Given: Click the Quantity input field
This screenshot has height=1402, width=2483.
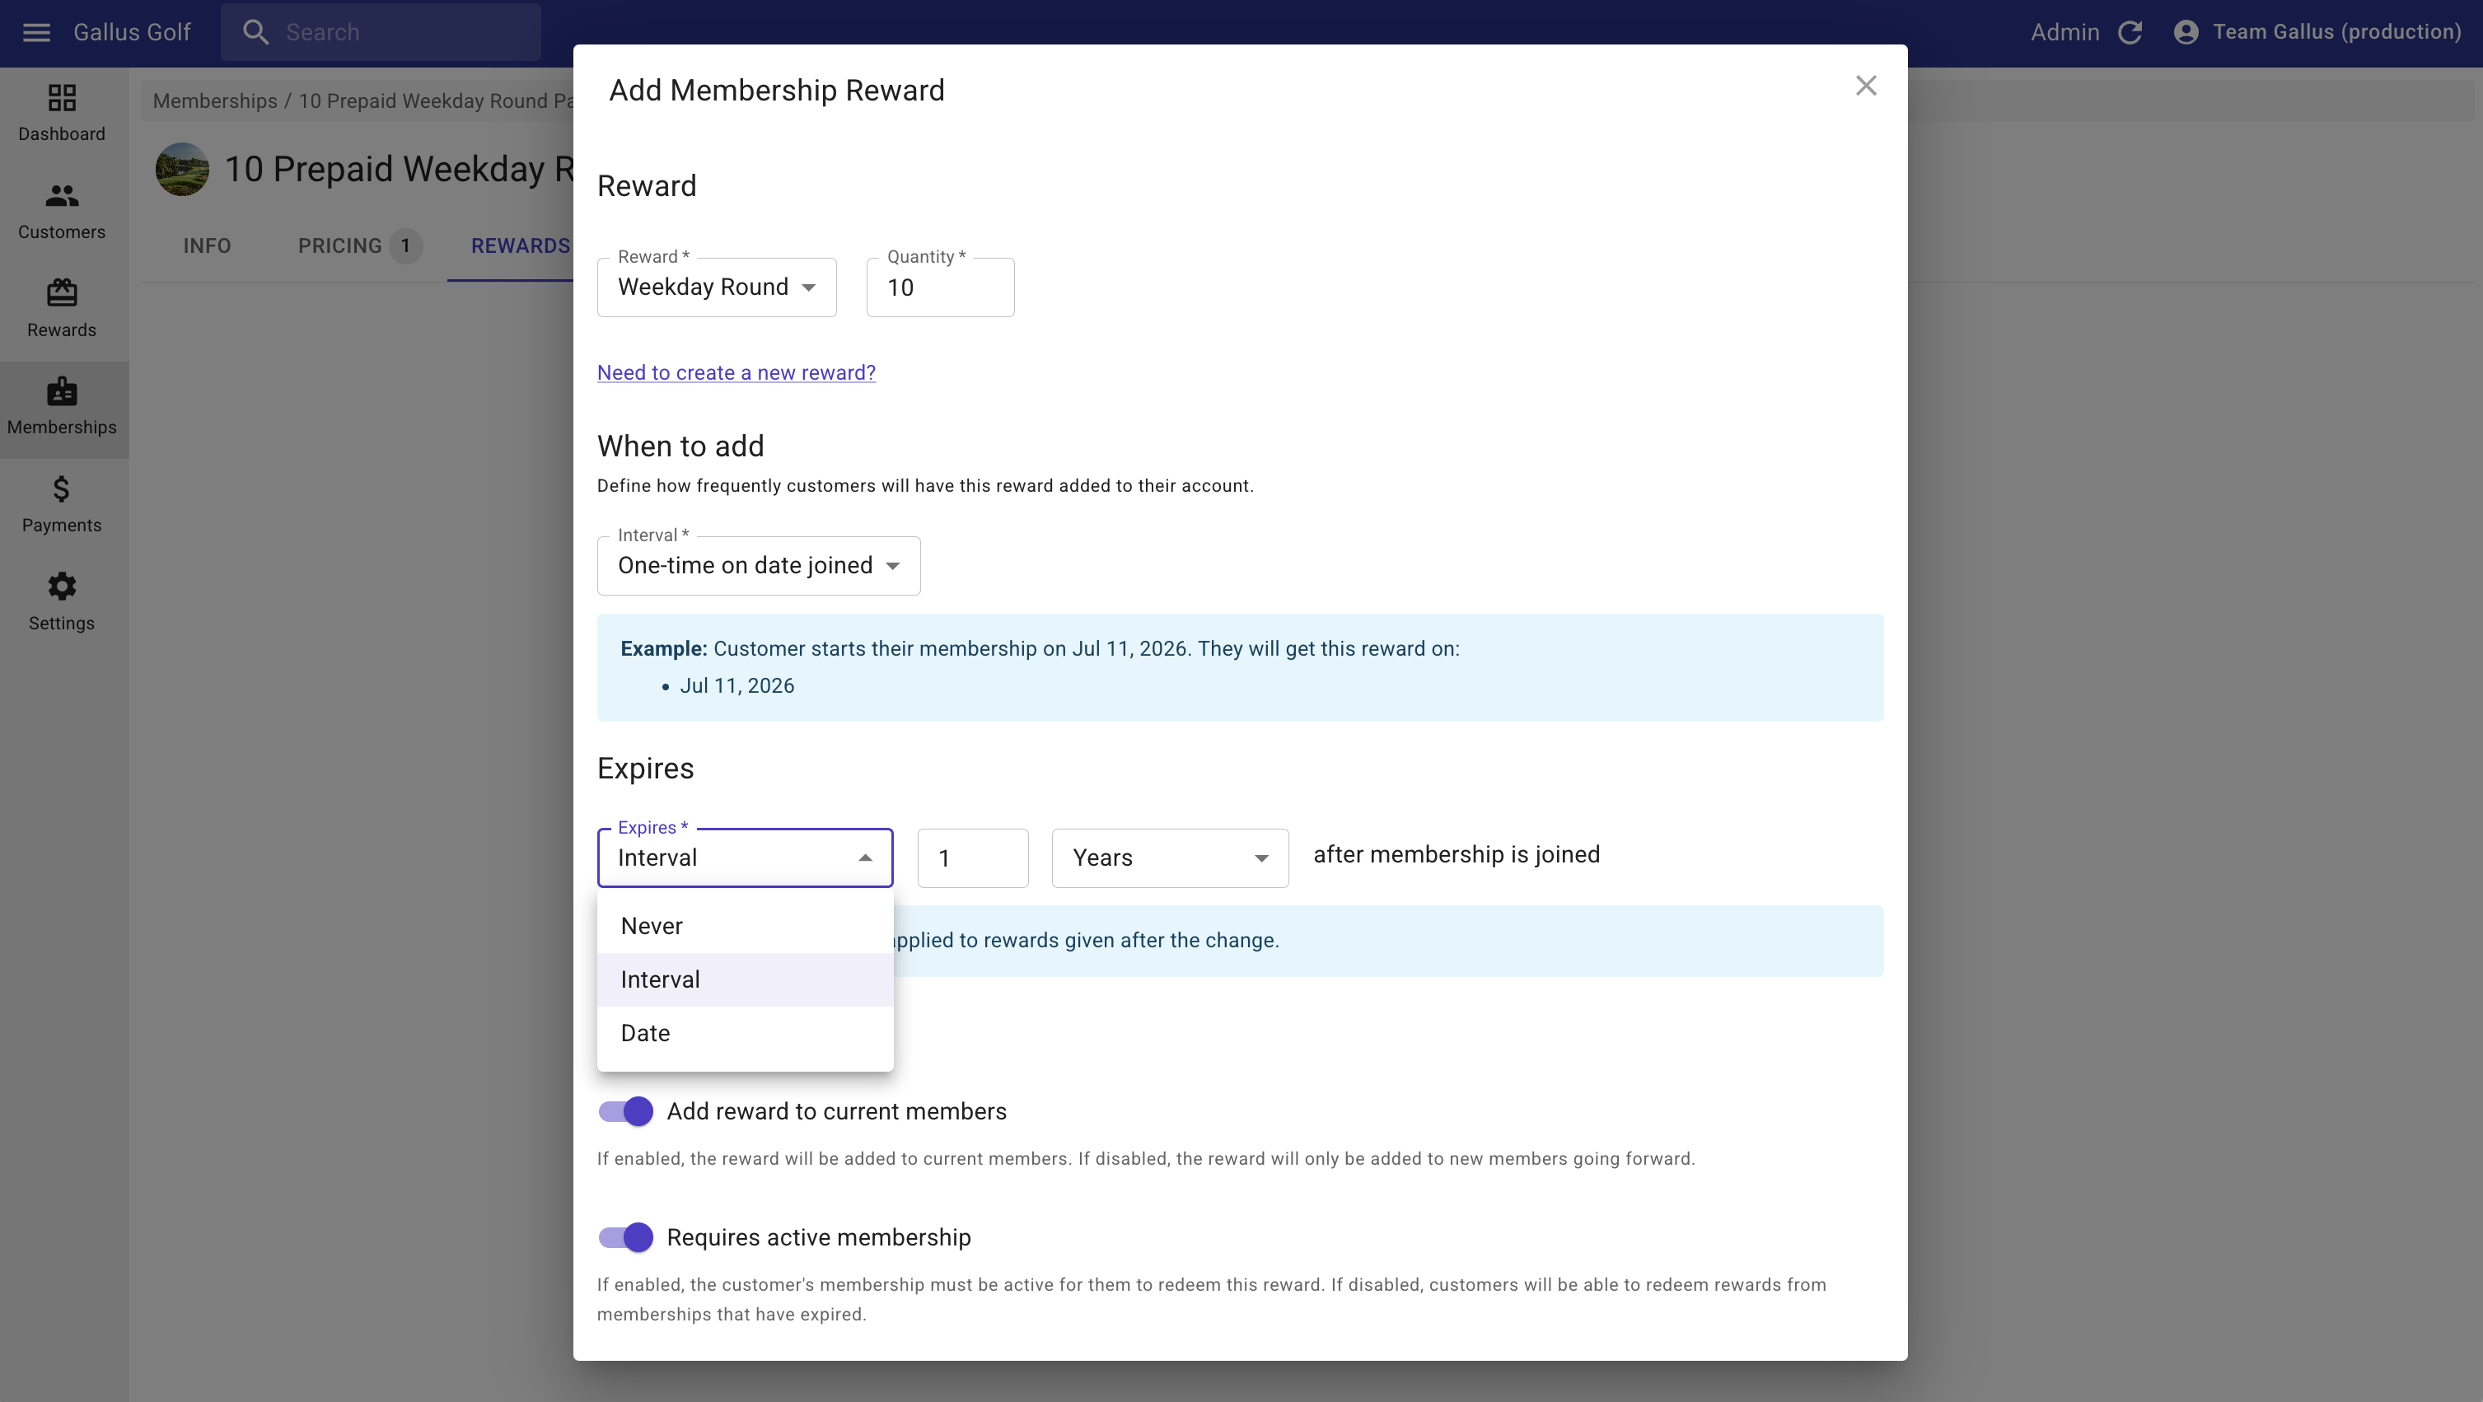Looking at the screenshot, I should tap(940, 287).
